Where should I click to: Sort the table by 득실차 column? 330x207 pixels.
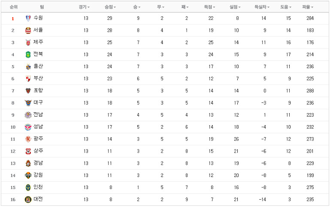coord(262,7)
